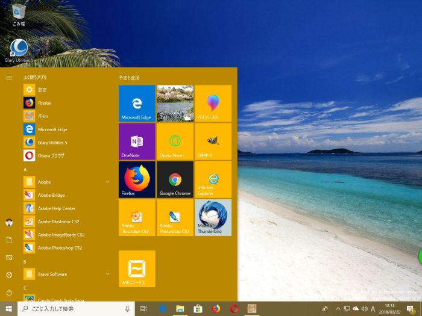Viewport: 422px width, 316px height.
Task: Launch the GIMP 2 tile
Action: click(x=213, y=141)
